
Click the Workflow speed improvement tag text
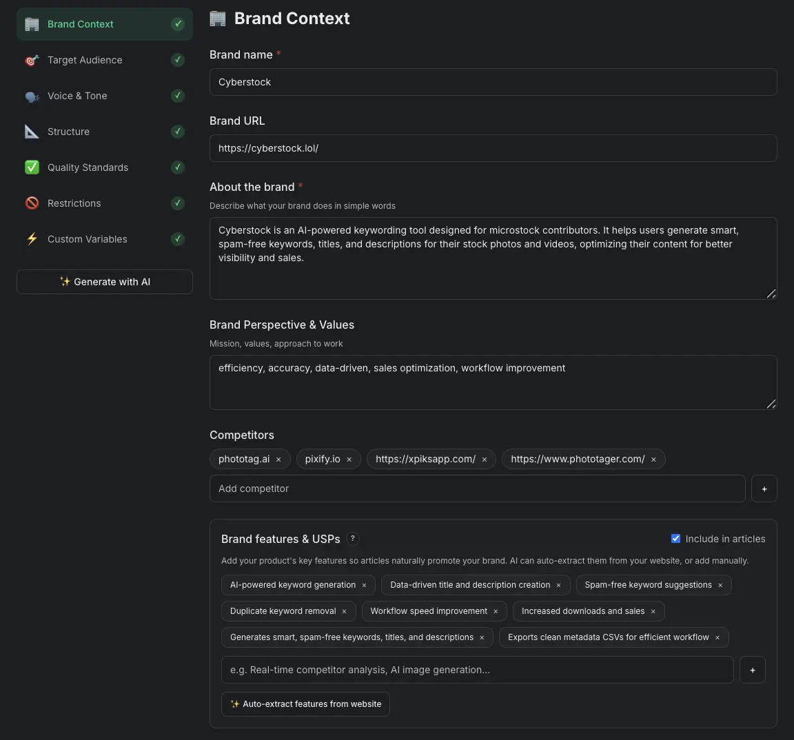[429, 611]
